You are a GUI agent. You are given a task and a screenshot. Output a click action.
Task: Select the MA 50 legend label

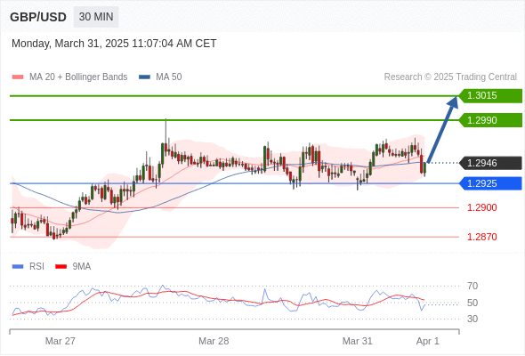click(169, 77)
